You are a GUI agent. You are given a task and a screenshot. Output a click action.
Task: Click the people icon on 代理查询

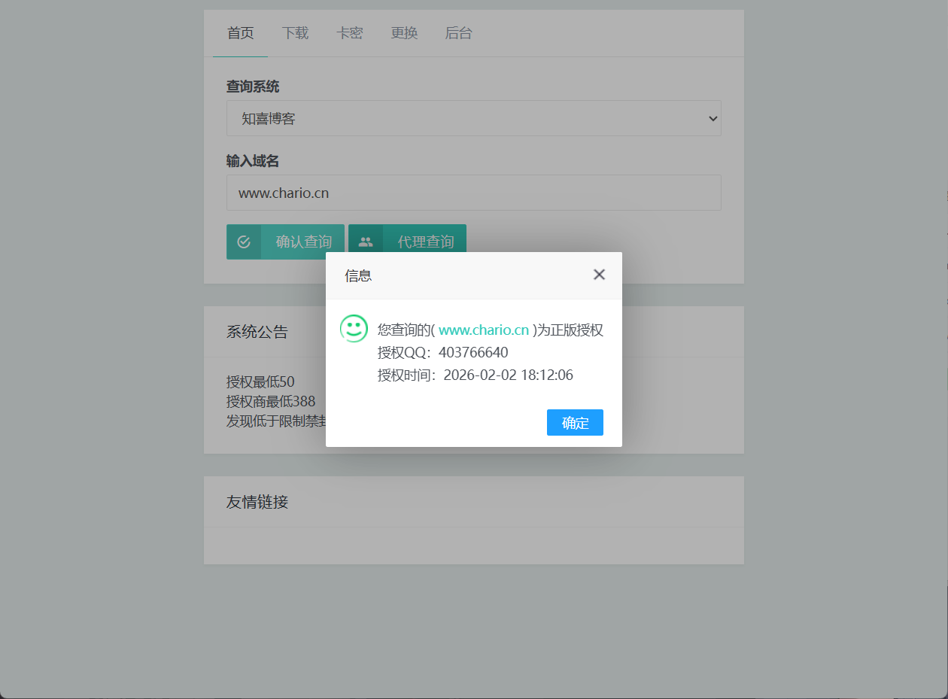click(366, 242)
